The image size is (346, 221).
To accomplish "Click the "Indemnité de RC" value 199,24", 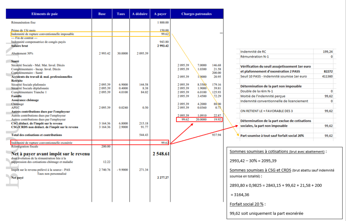I will click(x=328, y=52).
